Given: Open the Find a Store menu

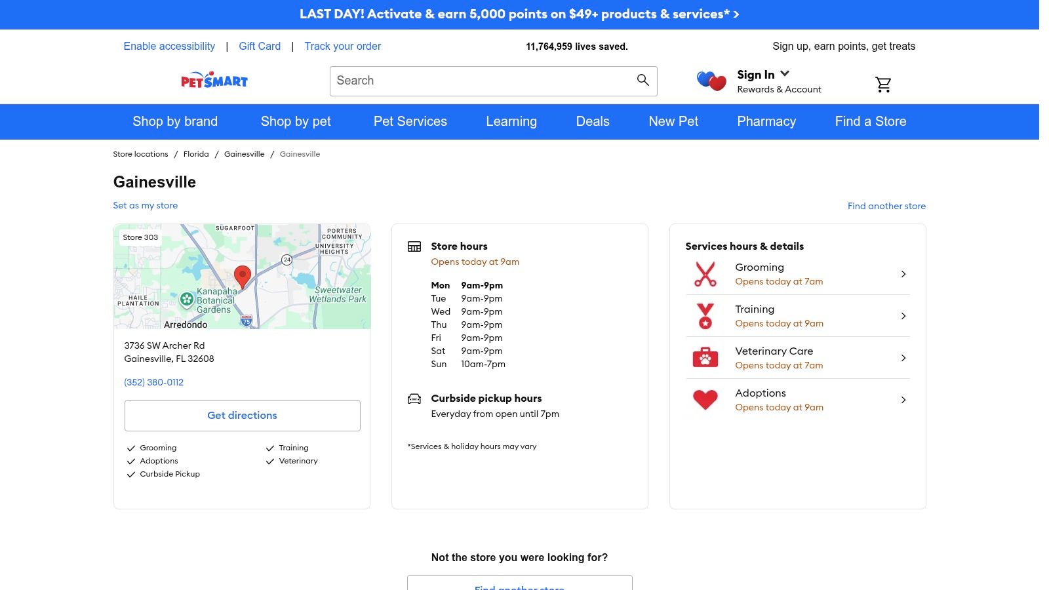Looking at the screenshot, I should (x=871, y=121).
